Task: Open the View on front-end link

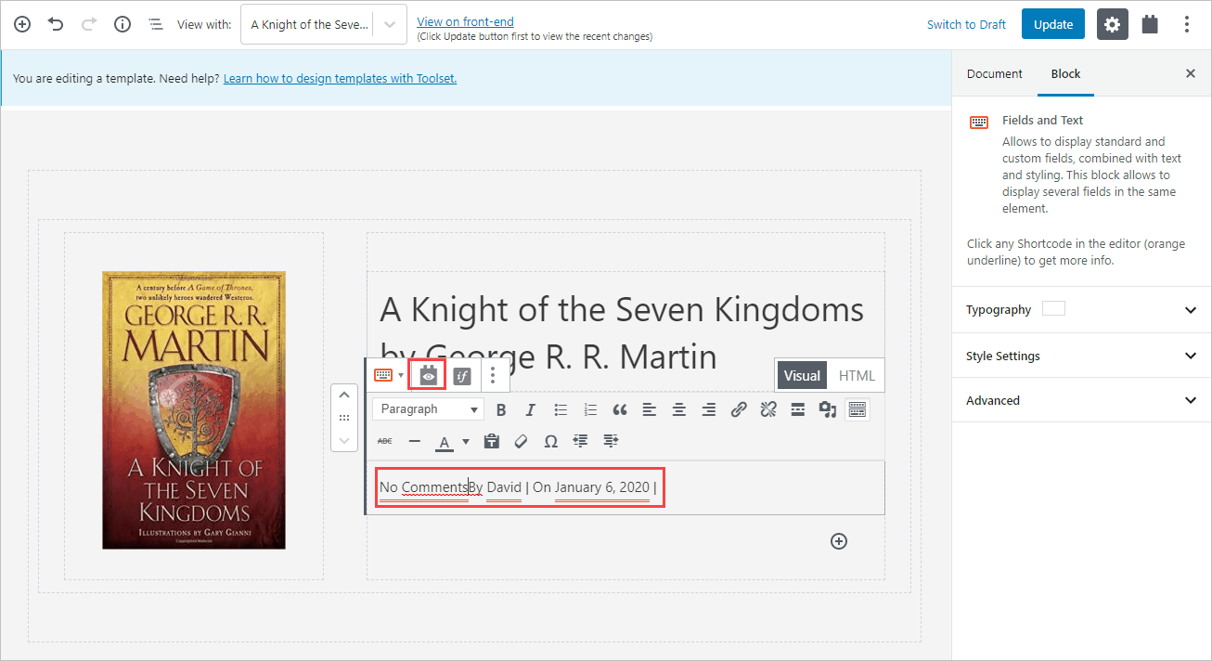Action: (465, 21)
